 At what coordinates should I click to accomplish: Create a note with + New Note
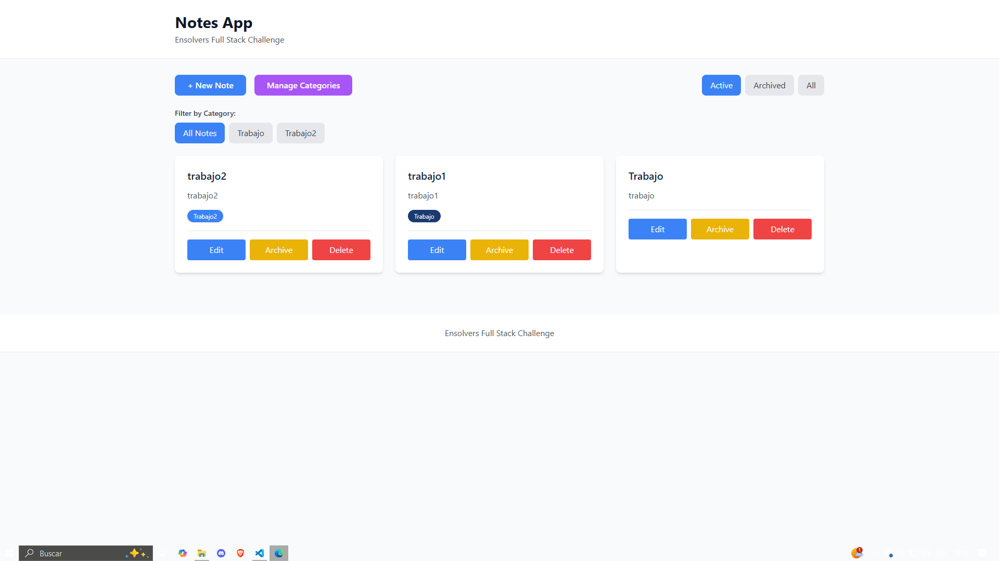click(210, 85)
